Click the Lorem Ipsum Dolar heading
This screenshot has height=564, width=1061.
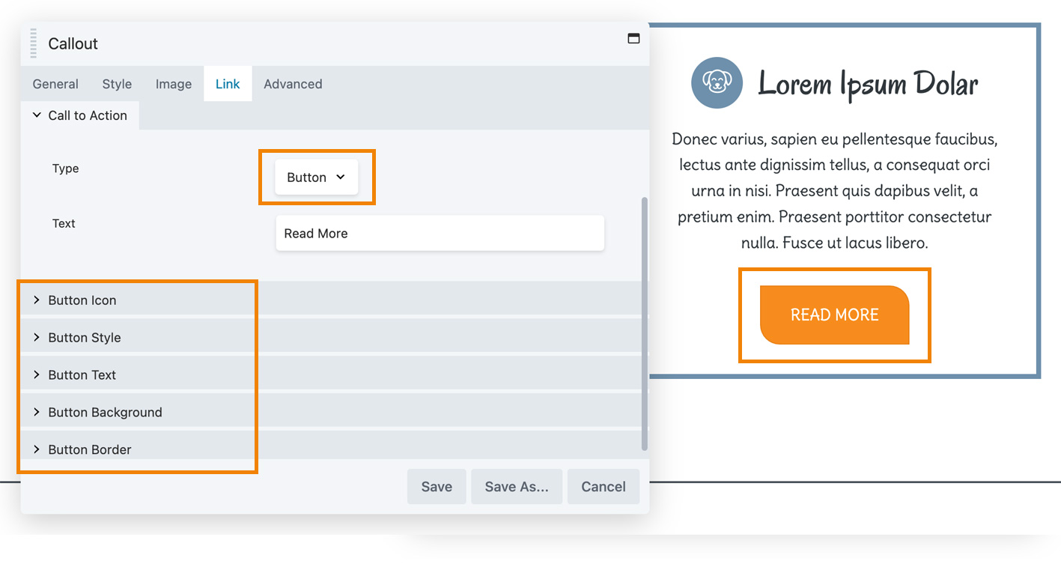pyautogui.click(x=868, y=83)
